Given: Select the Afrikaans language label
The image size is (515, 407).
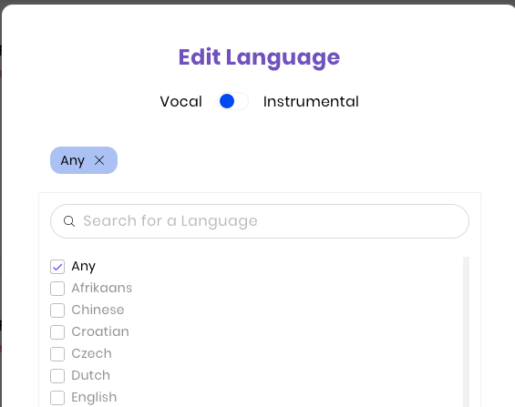Looking at the screenshot, I should 102,288.
